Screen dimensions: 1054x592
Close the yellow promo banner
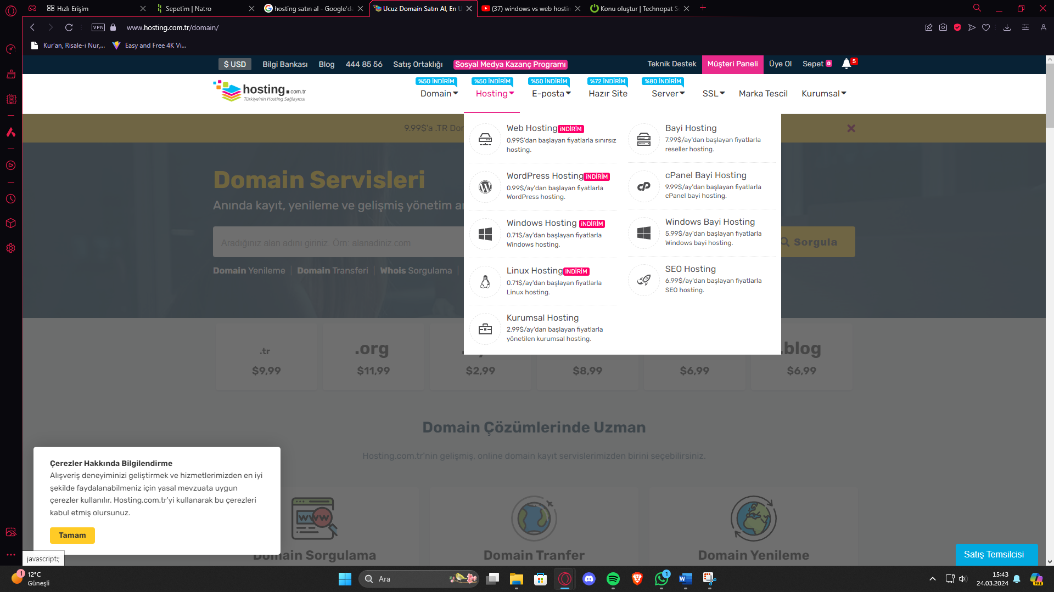[851, 128]
